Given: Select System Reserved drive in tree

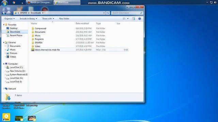Looking at the screenshot, I should (19, 75).
